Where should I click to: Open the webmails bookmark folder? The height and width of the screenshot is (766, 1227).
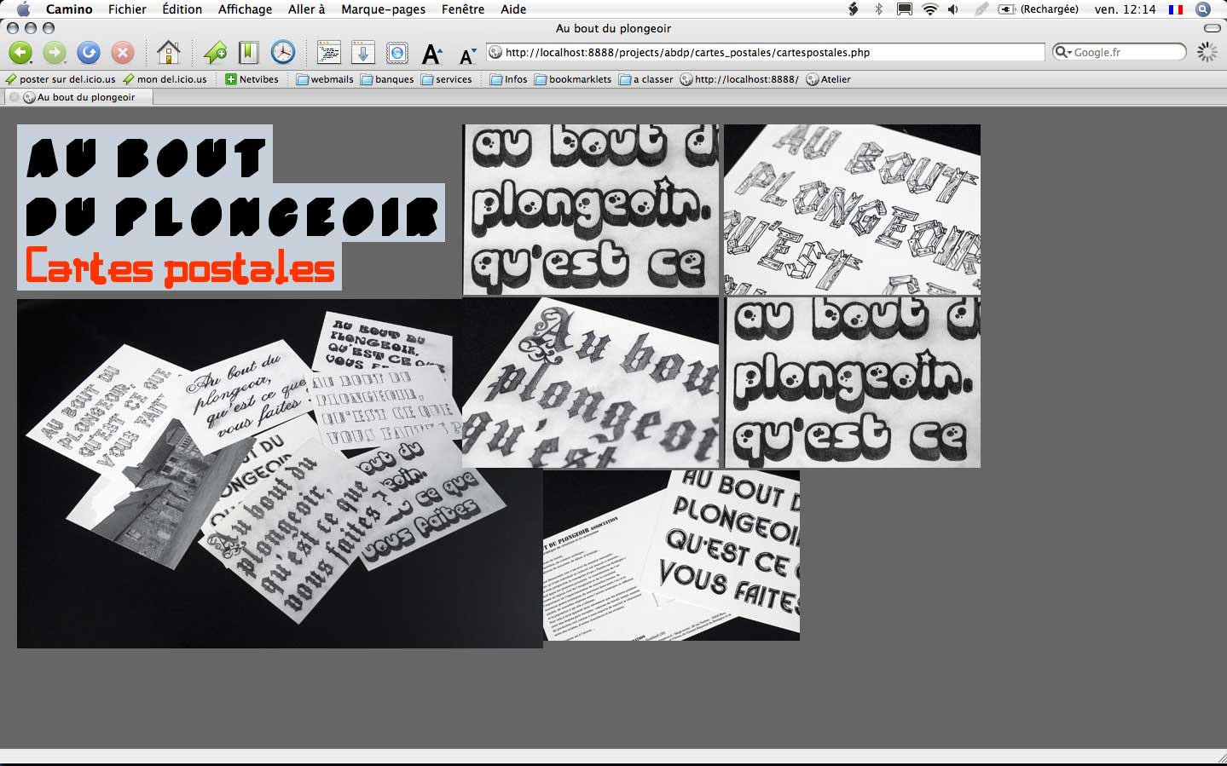click(324, 79)
